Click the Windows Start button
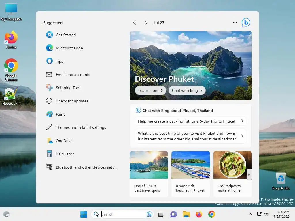Image resolution: width=295 pixels, height=221 pixels. [84, 214]
